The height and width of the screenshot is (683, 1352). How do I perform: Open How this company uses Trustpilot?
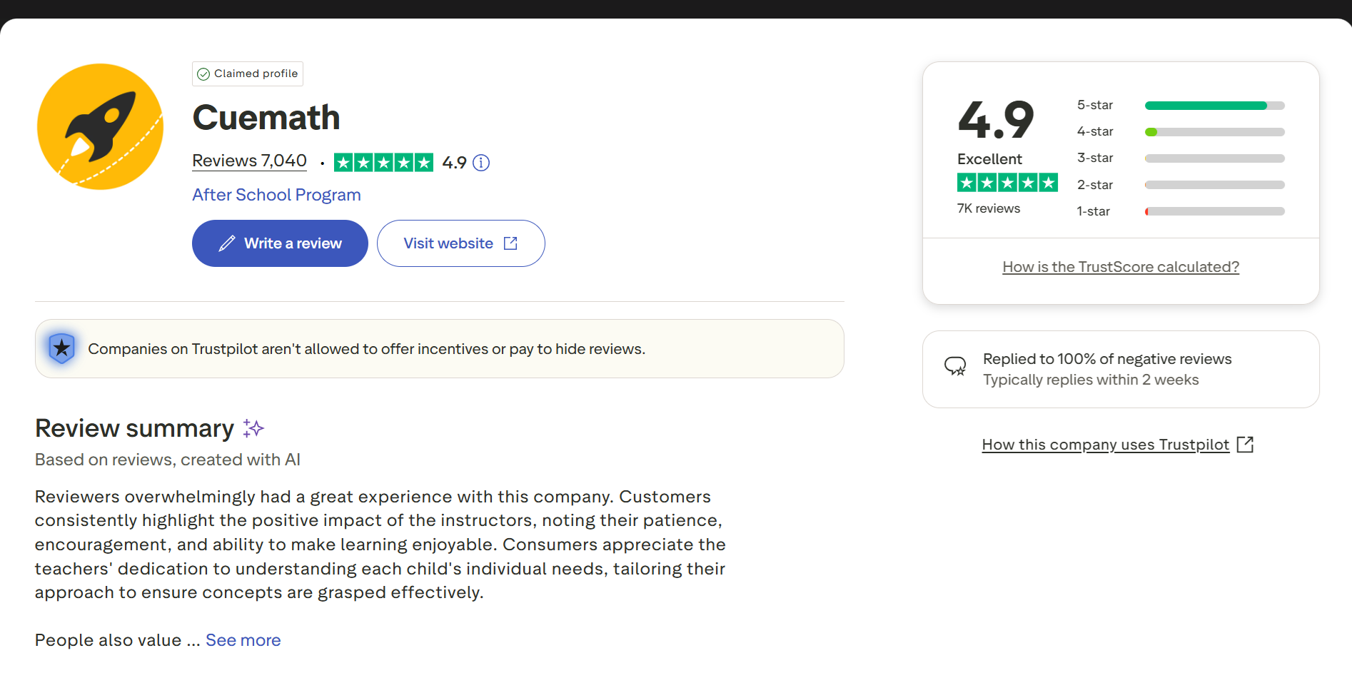1105,445
